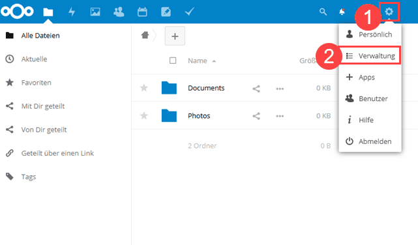
Task: Open the Notes pencil icon
Action: 166,12
